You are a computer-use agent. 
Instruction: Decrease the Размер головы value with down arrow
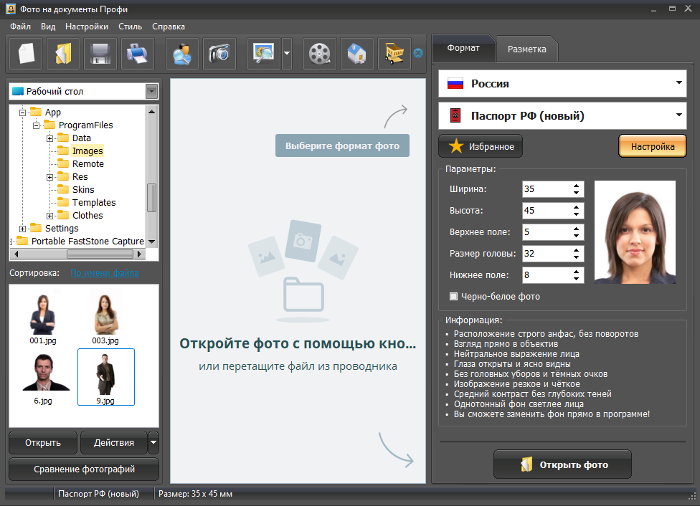(x=577, y=257)
